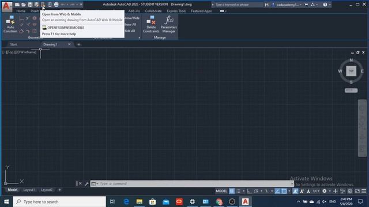Switch to the Add-ins ribbon tab
Image resolution: width=369 pixels, height=207 pixels.
click(x=134, y=11)
